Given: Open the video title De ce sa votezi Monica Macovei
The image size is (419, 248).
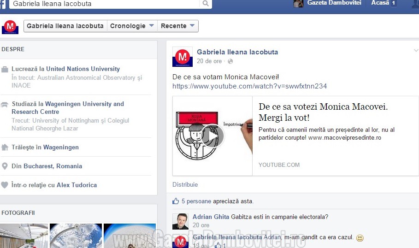Looking at the screenshot, I should click(323, 112).
